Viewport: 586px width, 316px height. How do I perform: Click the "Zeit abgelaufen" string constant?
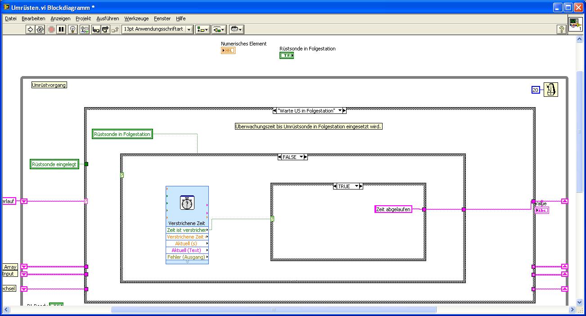(x=393, y=209)
